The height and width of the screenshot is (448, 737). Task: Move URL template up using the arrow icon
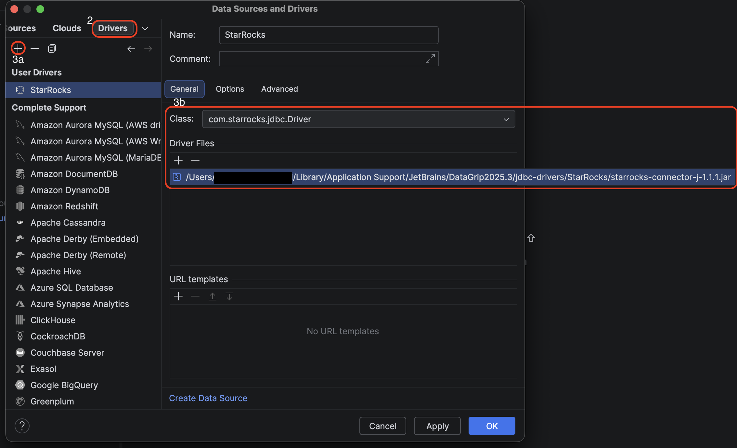pyautogui.click(x=213, y=296)
